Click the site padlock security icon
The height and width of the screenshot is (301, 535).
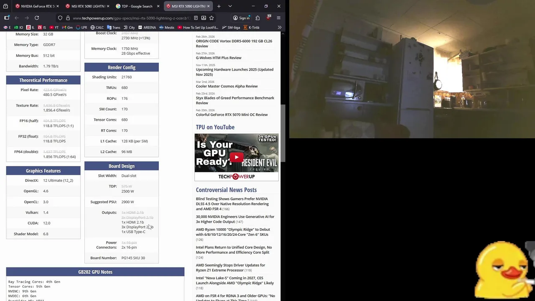68,18
